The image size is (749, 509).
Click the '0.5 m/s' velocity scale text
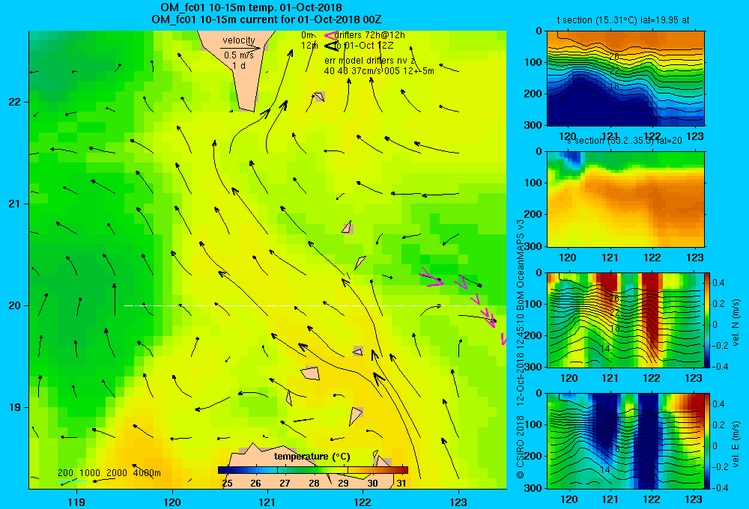tap(239, 55)
